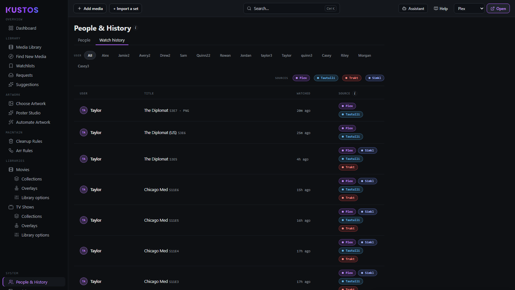Open Watchlists bookmark icon
Image resolution: width=515 pixels, height=290 pixels.
(11, 66)
